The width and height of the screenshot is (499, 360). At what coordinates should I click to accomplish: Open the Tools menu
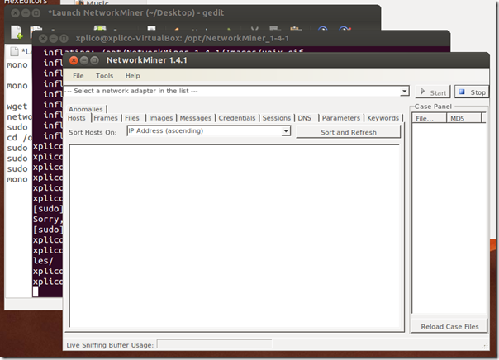point(104,76)
